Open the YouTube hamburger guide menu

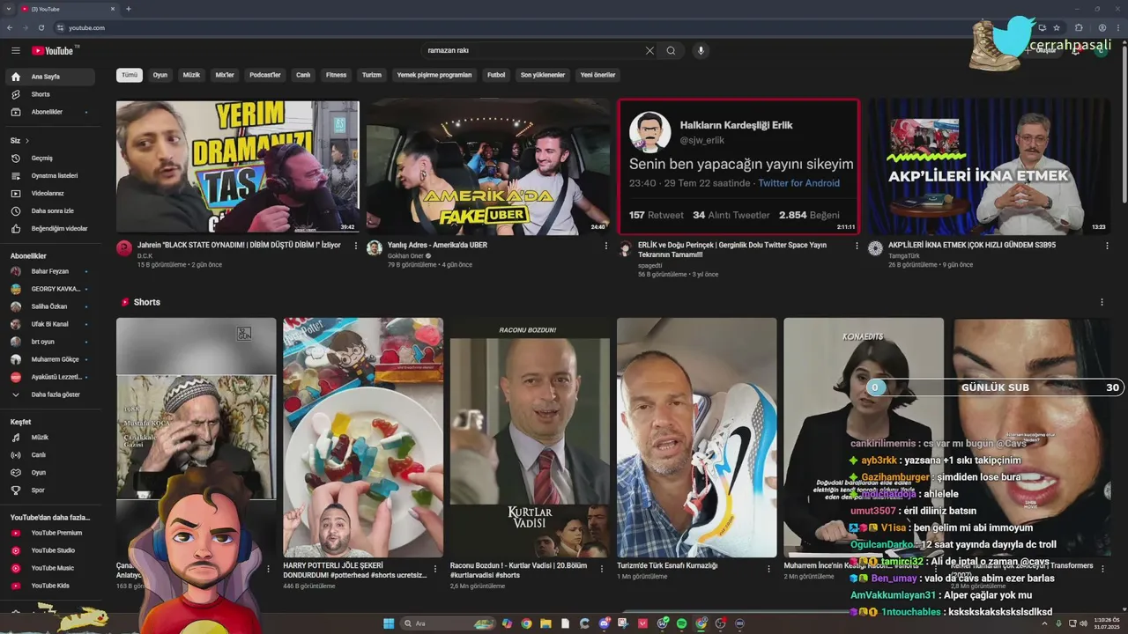click(15, 51)
